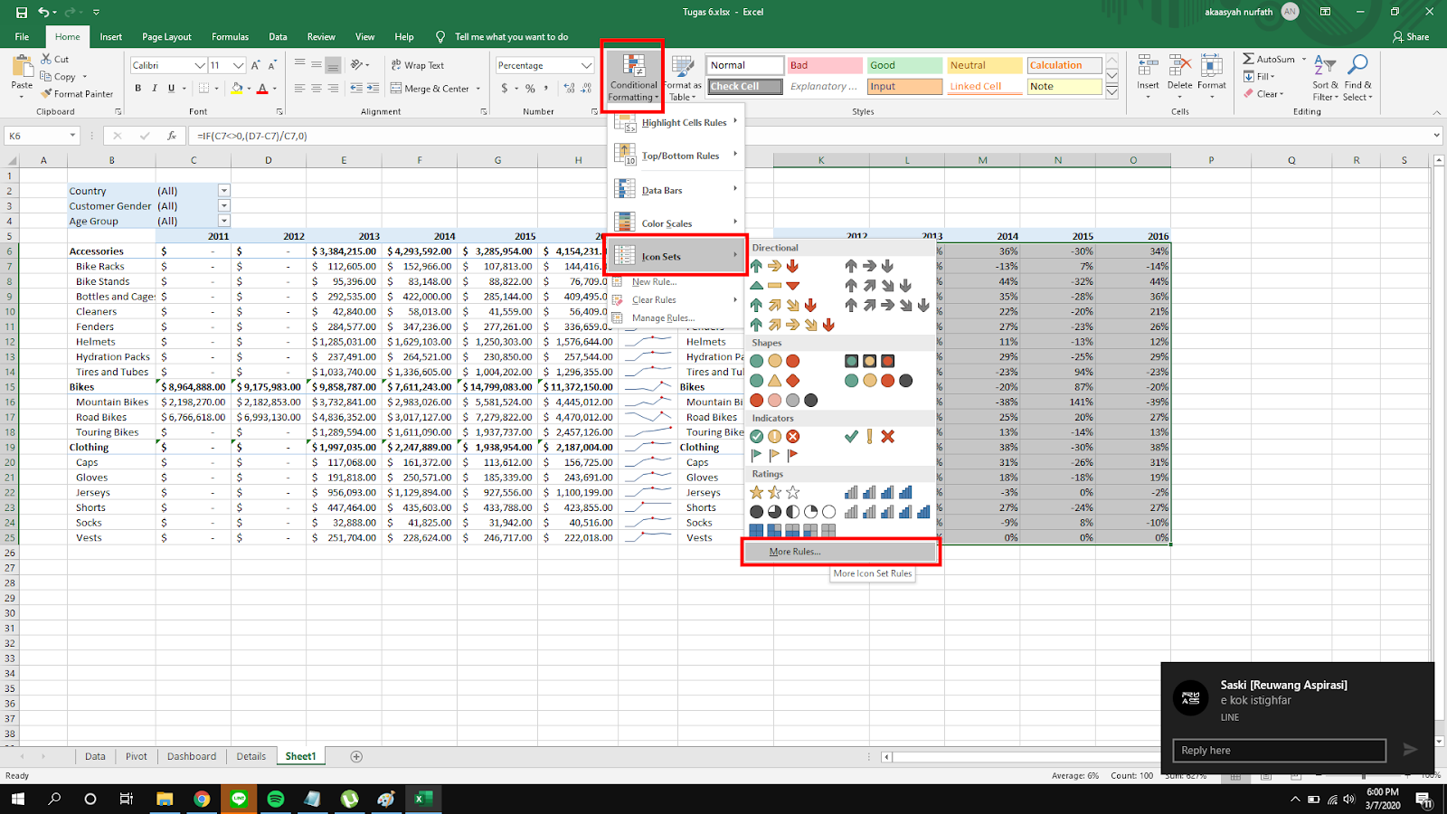
Task: Click the Insert Function fx icon
Action: click(x=172, y=136)
